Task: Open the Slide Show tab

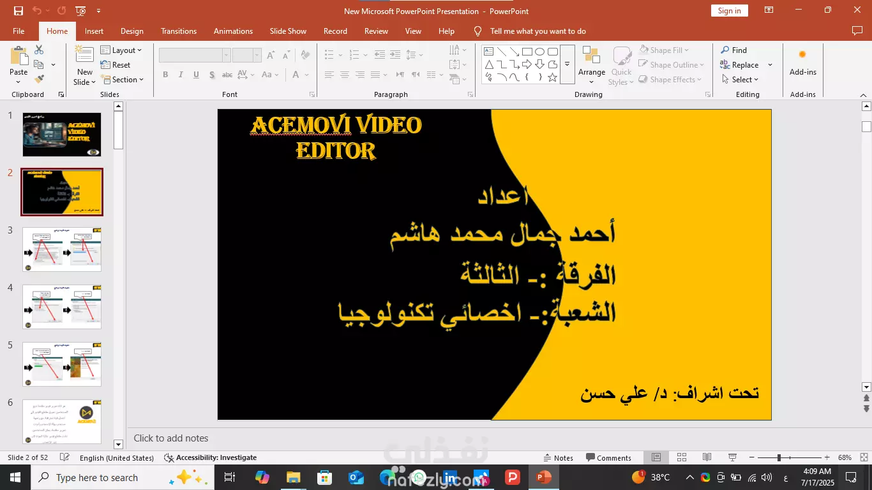Action: [x=288, y=31]
